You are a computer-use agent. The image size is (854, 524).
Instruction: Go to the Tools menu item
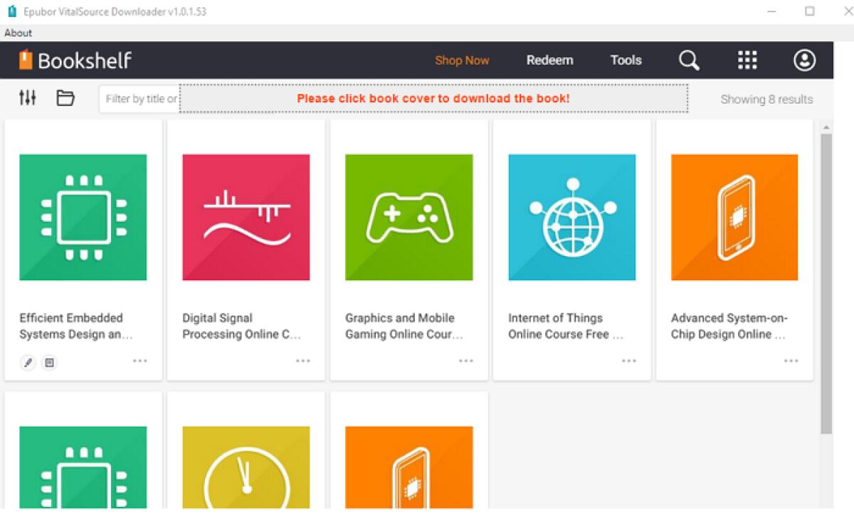click(x=626, y=60)
